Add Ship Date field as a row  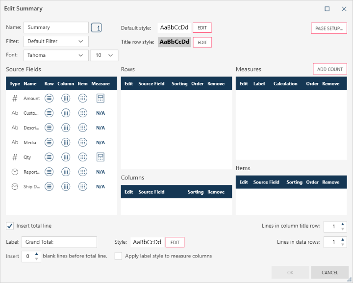tap(49, 186)
